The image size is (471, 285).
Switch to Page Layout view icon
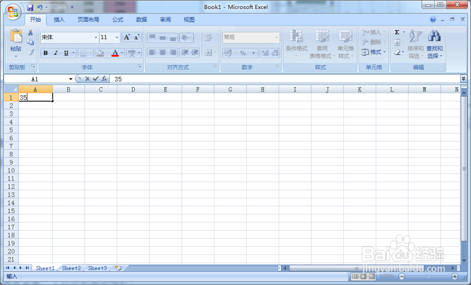pos(364,277)
